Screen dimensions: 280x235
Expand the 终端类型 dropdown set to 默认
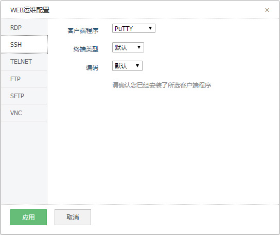pyautogui.click(x=128, y=47)
